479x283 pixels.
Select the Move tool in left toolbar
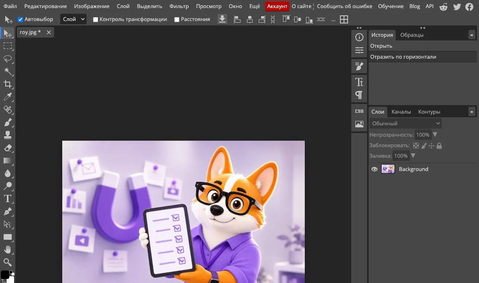8,33
